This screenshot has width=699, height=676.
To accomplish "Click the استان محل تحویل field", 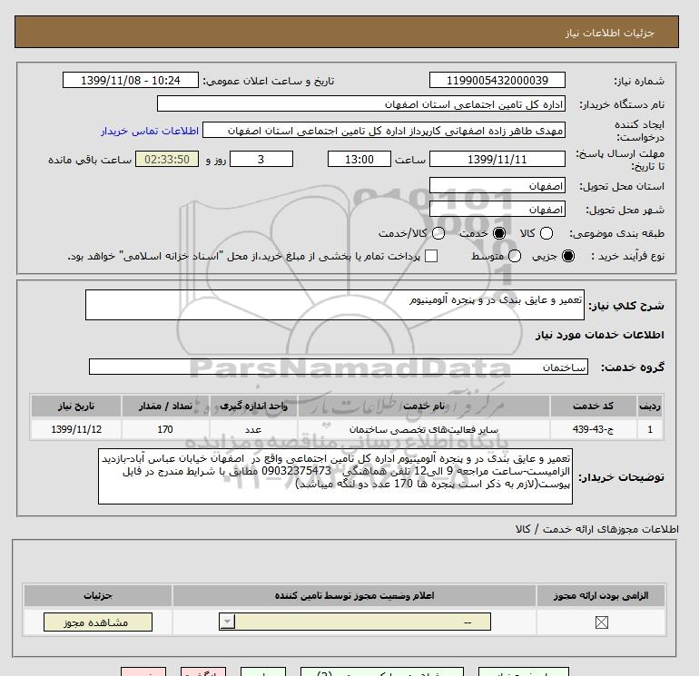I will pyautogui.click(x=497, y=186).
